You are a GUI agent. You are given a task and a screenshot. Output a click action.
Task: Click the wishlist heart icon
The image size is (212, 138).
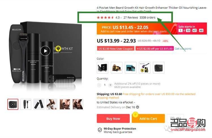(173, 118)
